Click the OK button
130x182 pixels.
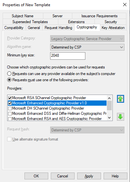[x=36, y=176]
